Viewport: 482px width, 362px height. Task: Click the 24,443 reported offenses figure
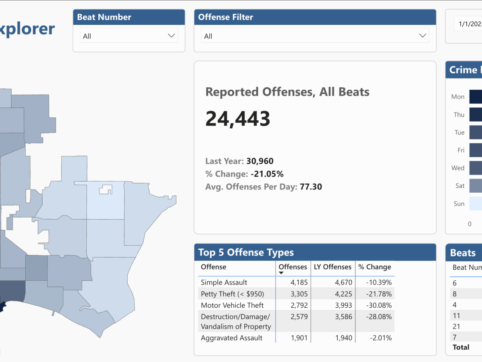coord(238,119)
